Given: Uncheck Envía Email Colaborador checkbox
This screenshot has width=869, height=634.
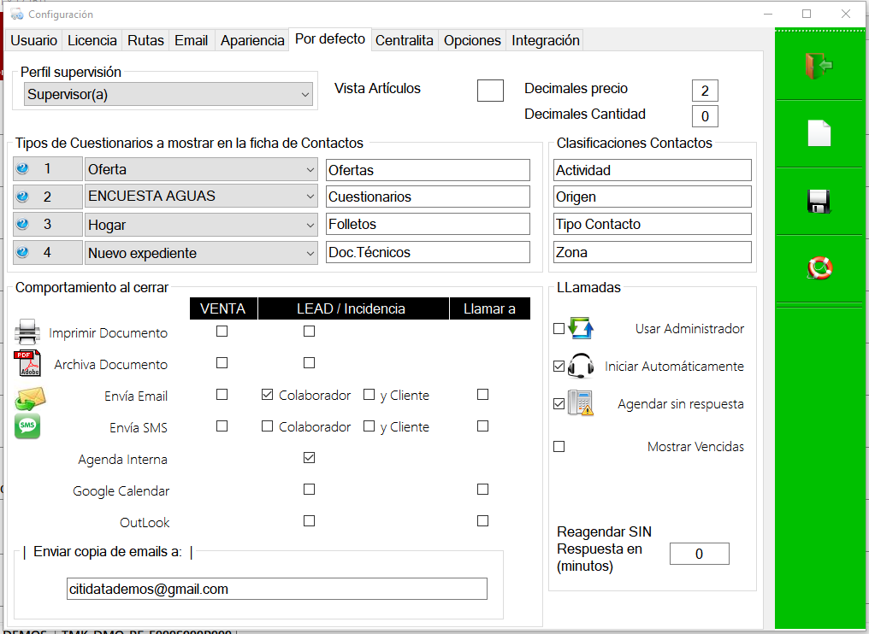Looking at the screenshot, I should tap(267, 395).
